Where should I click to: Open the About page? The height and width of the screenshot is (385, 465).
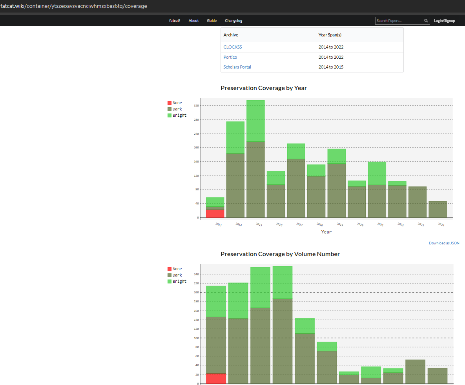[x=193, y=21]
